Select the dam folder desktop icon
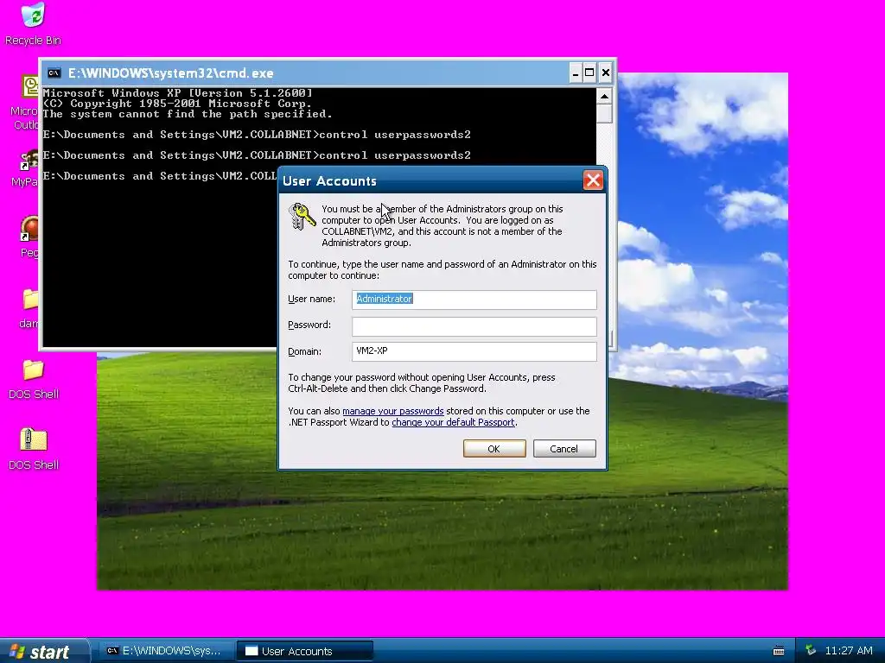Screen dimensions: 885x663 click(x=30, y=299)
